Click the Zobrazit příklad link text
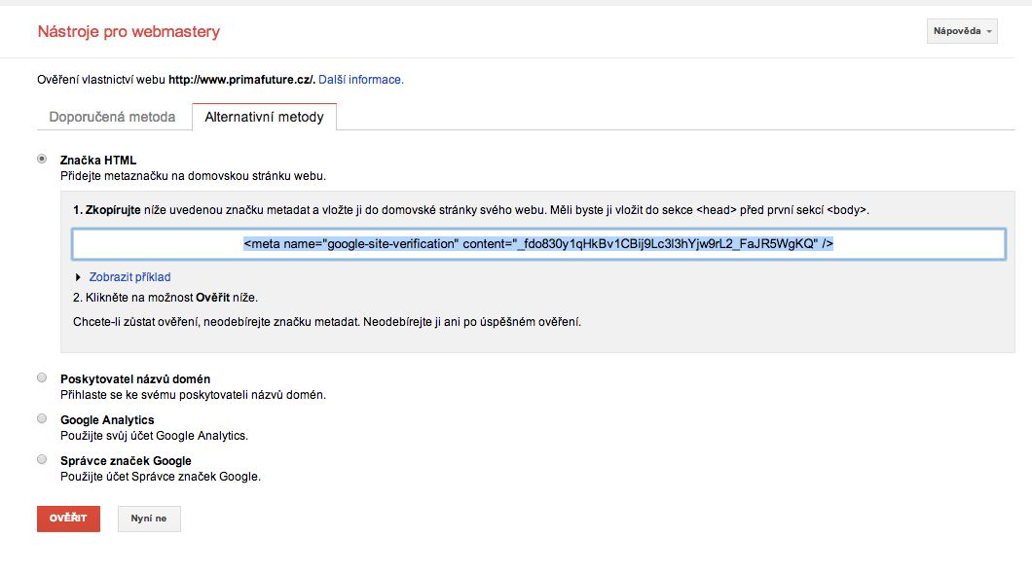Viewport: 1032px width, 573px height. 129,277
